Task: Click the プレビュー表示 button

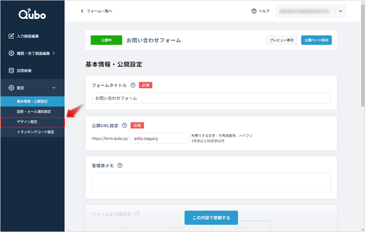Action: click(282, 40)
